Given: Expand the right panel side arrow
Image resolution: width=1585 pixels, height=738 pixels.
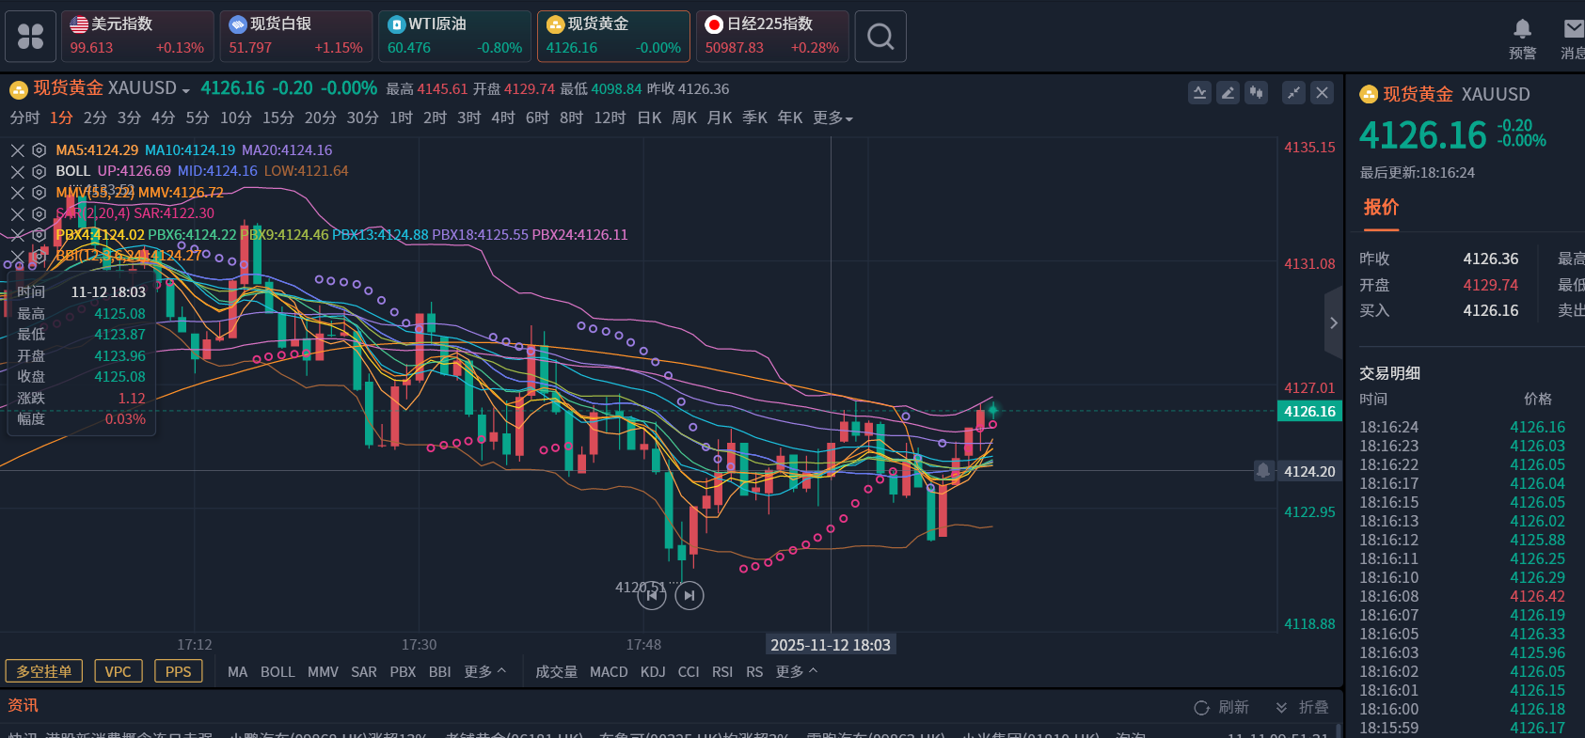Looking at the screenshot, I should pyautogui.click(x=1333, y=322).
